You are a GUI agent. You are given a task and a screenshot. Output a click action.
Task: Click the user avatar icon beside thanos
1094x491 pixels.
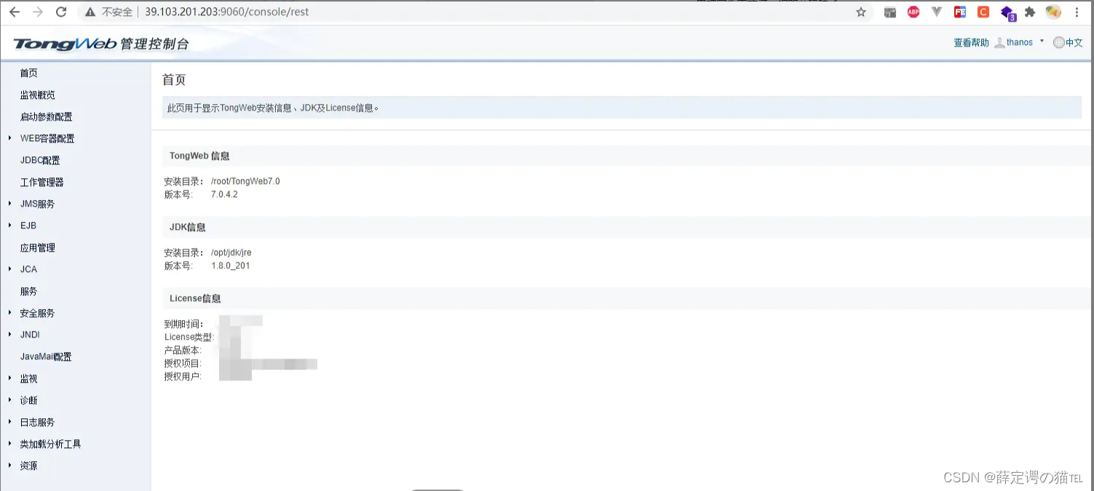click(1000, 43)
